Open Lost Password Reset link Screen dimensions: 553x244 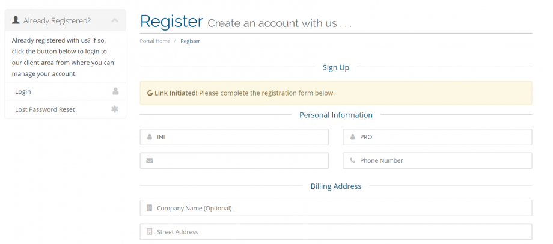pos(45,109)
